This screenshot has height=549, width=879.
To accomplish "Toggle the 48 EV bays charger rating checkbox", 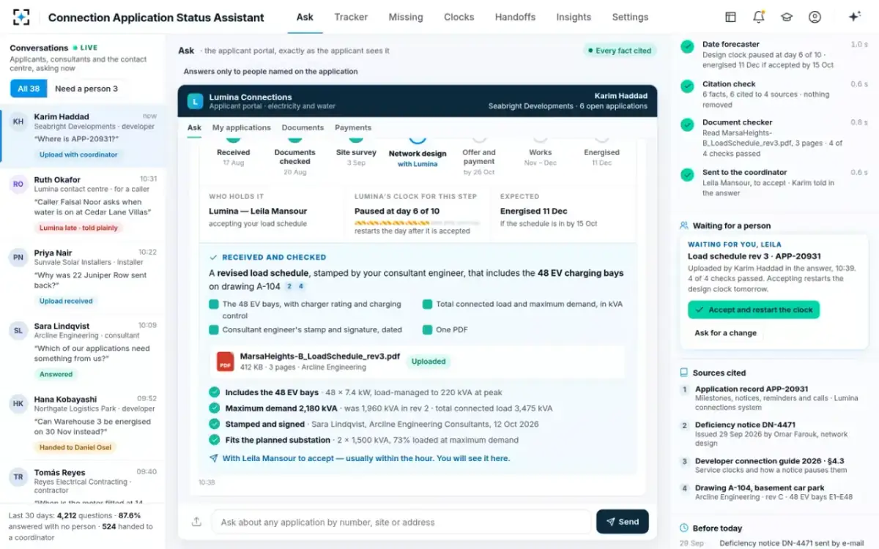I will 213,304.
